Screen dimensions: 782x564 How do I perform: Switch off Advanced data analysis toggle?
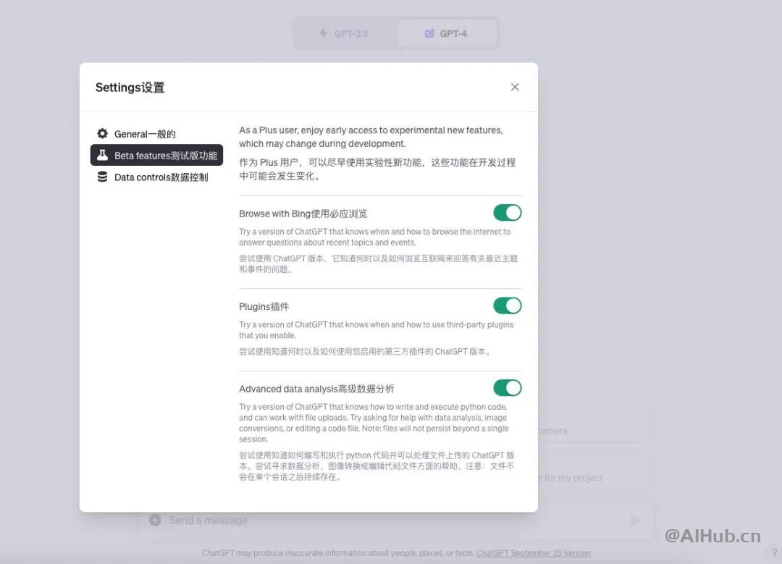click(x=507, y=388)
